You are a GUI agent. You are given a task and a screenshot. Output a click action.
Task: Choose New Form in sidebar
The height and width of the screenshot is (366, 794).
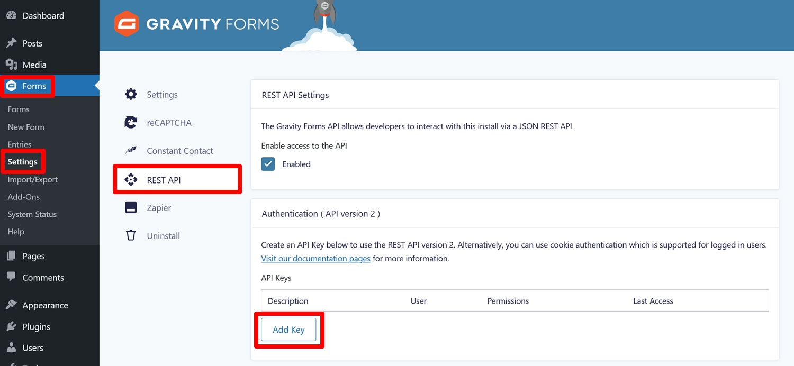[26, 127]
